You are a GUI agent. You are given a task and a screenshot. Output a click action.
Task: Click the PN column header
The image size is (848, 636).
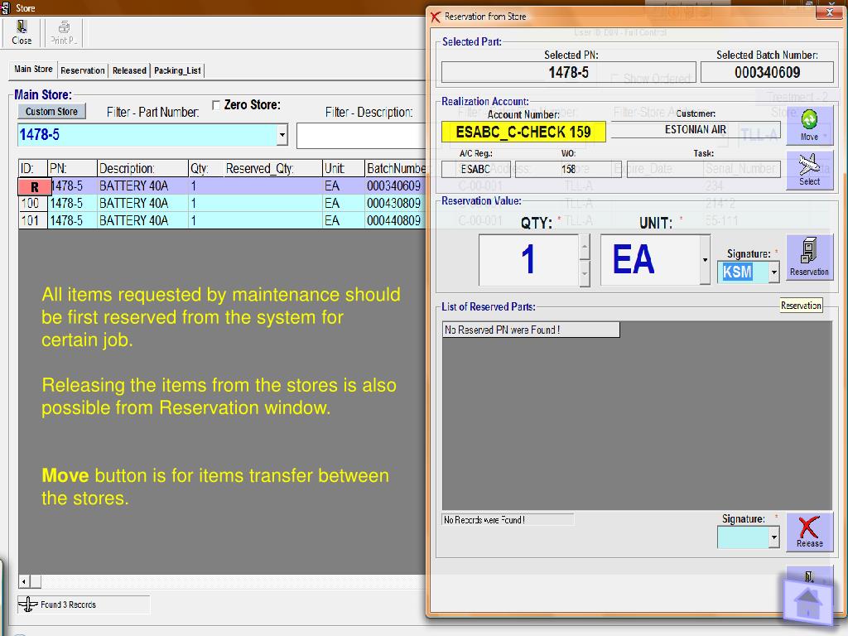pyautogui.click(x=73, y=169)
